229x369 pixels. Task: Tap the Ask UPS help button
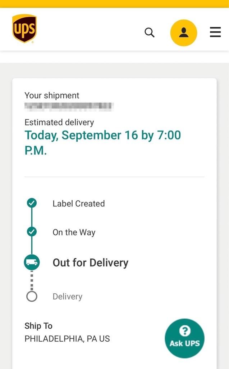(185, 338)
